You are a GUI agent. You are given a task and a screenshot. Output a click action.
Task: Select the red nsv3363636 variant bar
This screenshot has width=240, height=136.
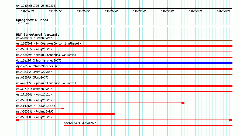coord(65,114)
